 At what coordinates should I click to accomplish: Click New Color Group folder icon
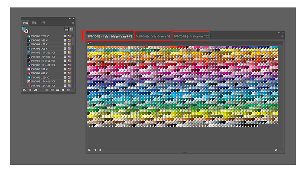point(58,90)
